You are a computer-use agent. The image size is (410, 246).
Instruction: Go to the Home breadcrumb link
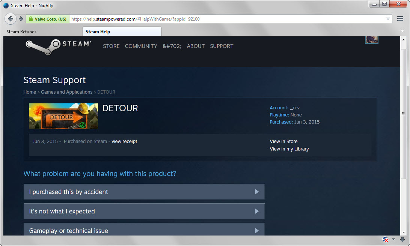[x=30, y=92]
